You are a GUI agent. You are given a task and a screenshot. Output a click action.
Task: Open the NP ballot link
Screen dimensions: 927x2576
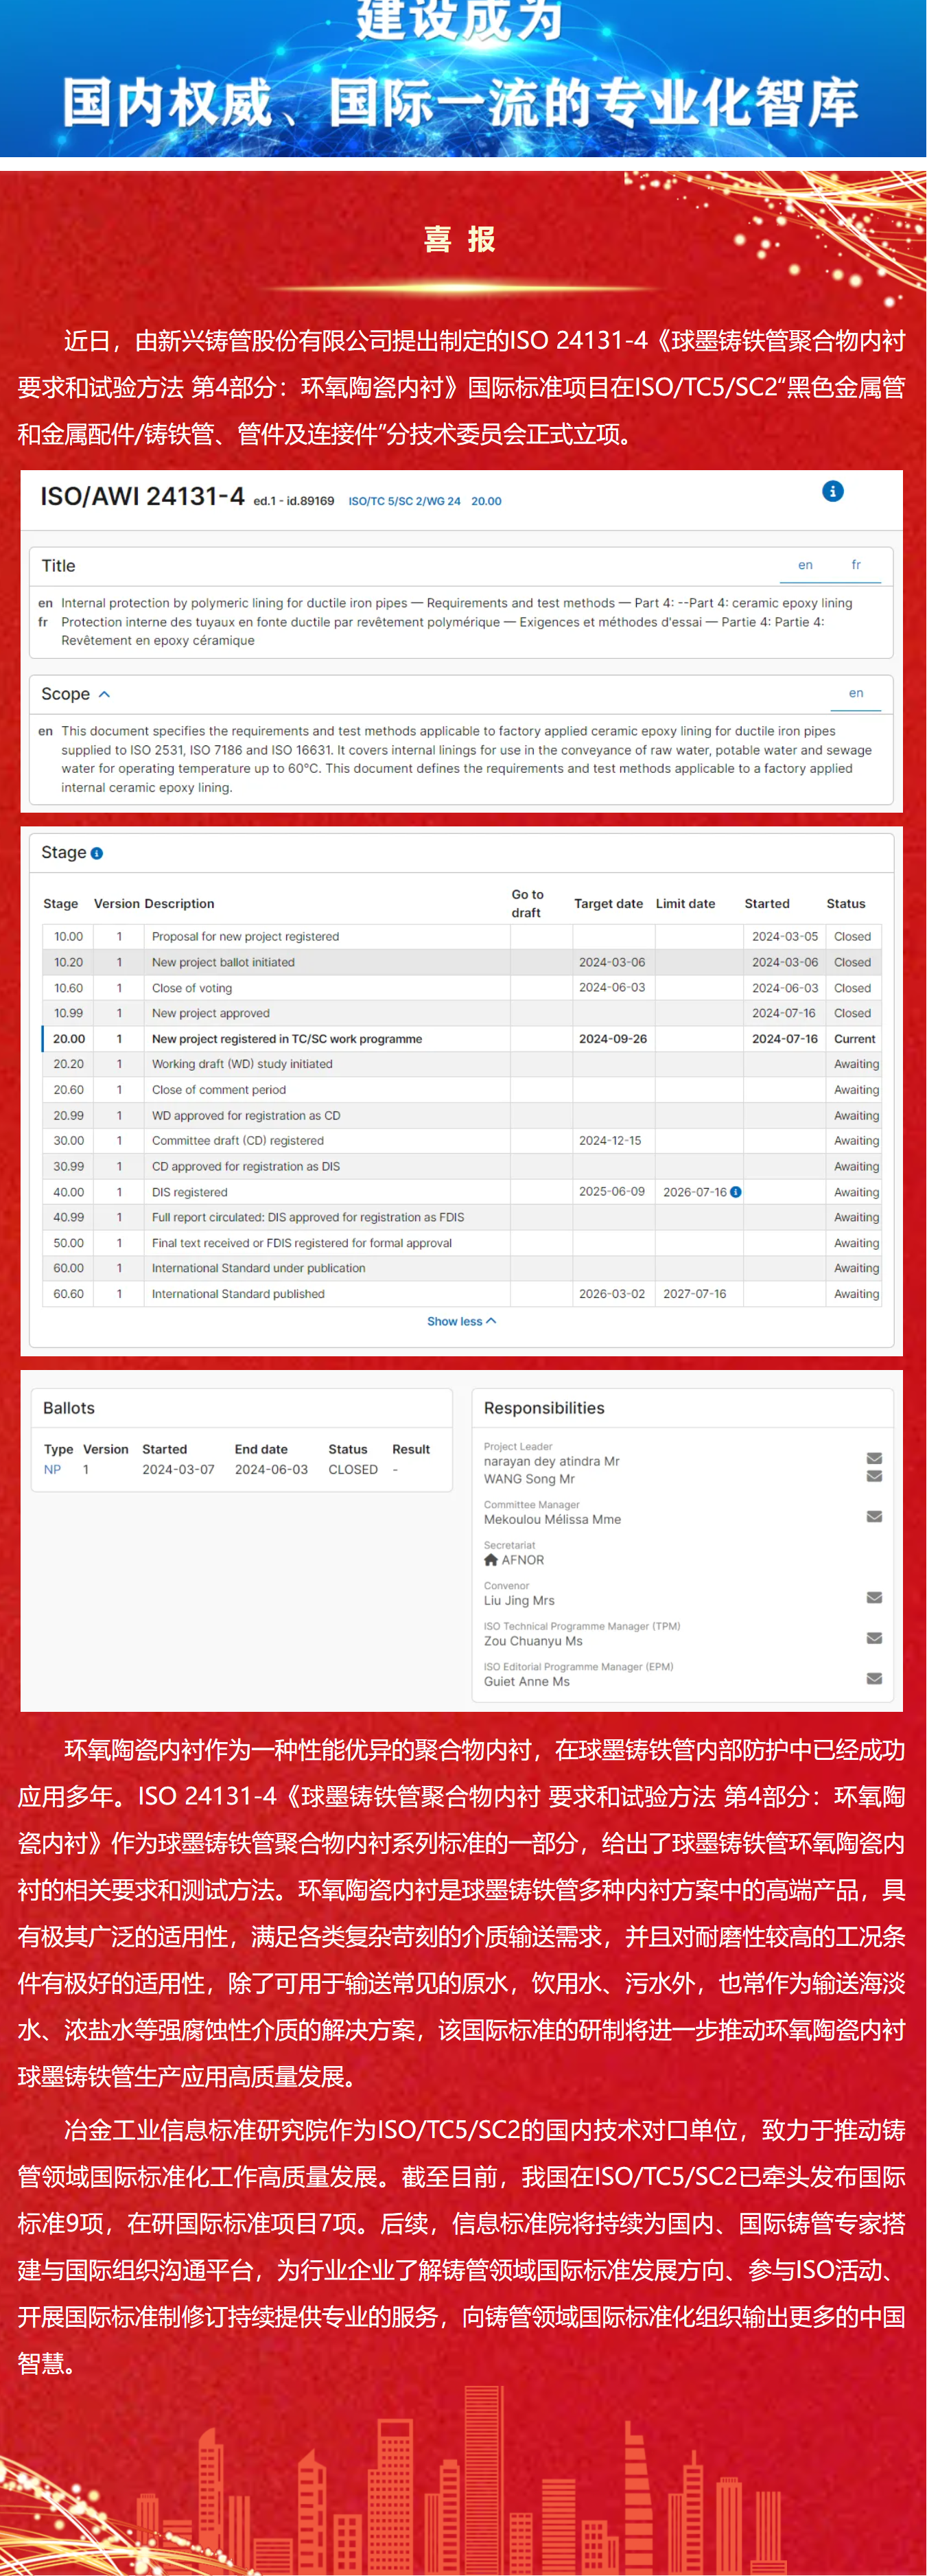[x=52, y=1470]
